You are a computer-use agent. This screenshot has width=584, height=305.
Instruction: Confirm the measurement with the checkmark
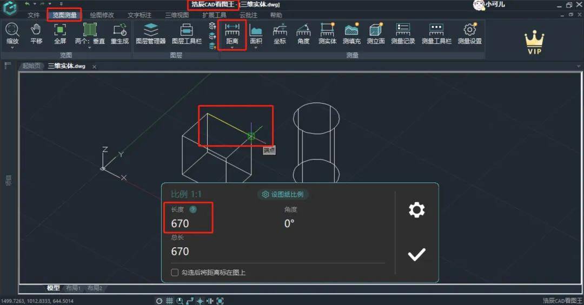coord(416,254)
